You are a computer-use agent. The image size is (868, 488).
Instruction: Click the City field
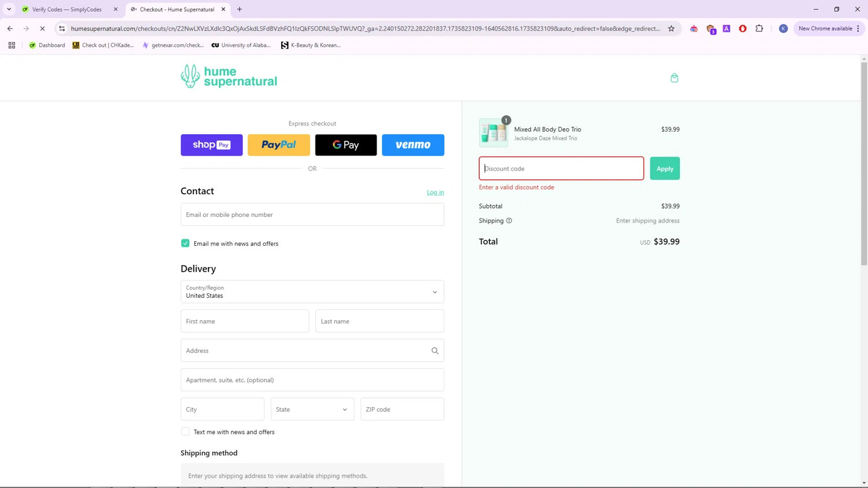tap(222, 409)
